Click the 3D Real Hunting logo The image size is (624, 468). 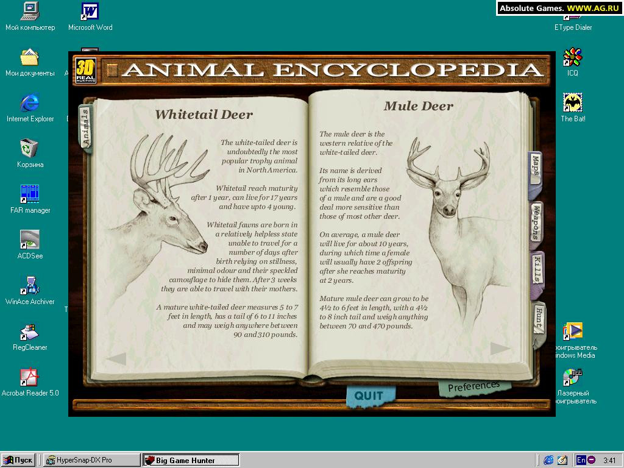pos(85,71)
